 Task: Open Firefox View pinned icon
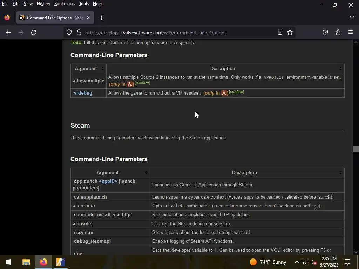tap(7, 18)
